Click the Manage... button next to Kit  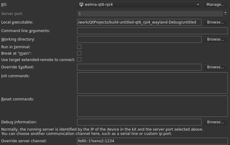(x=215, y=5)
